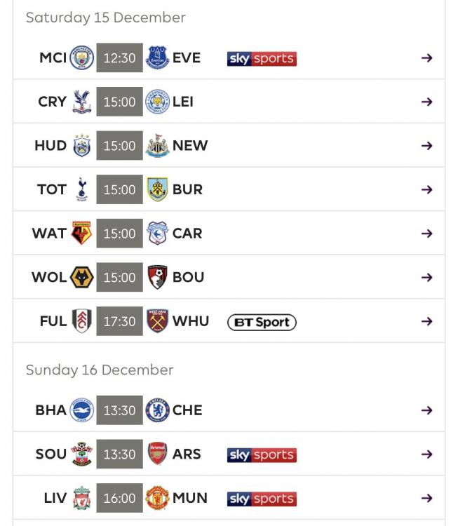The image size is (458, 526).
Task: Click the Crystal Palace eagle crest
Action: tap(82, 102)
